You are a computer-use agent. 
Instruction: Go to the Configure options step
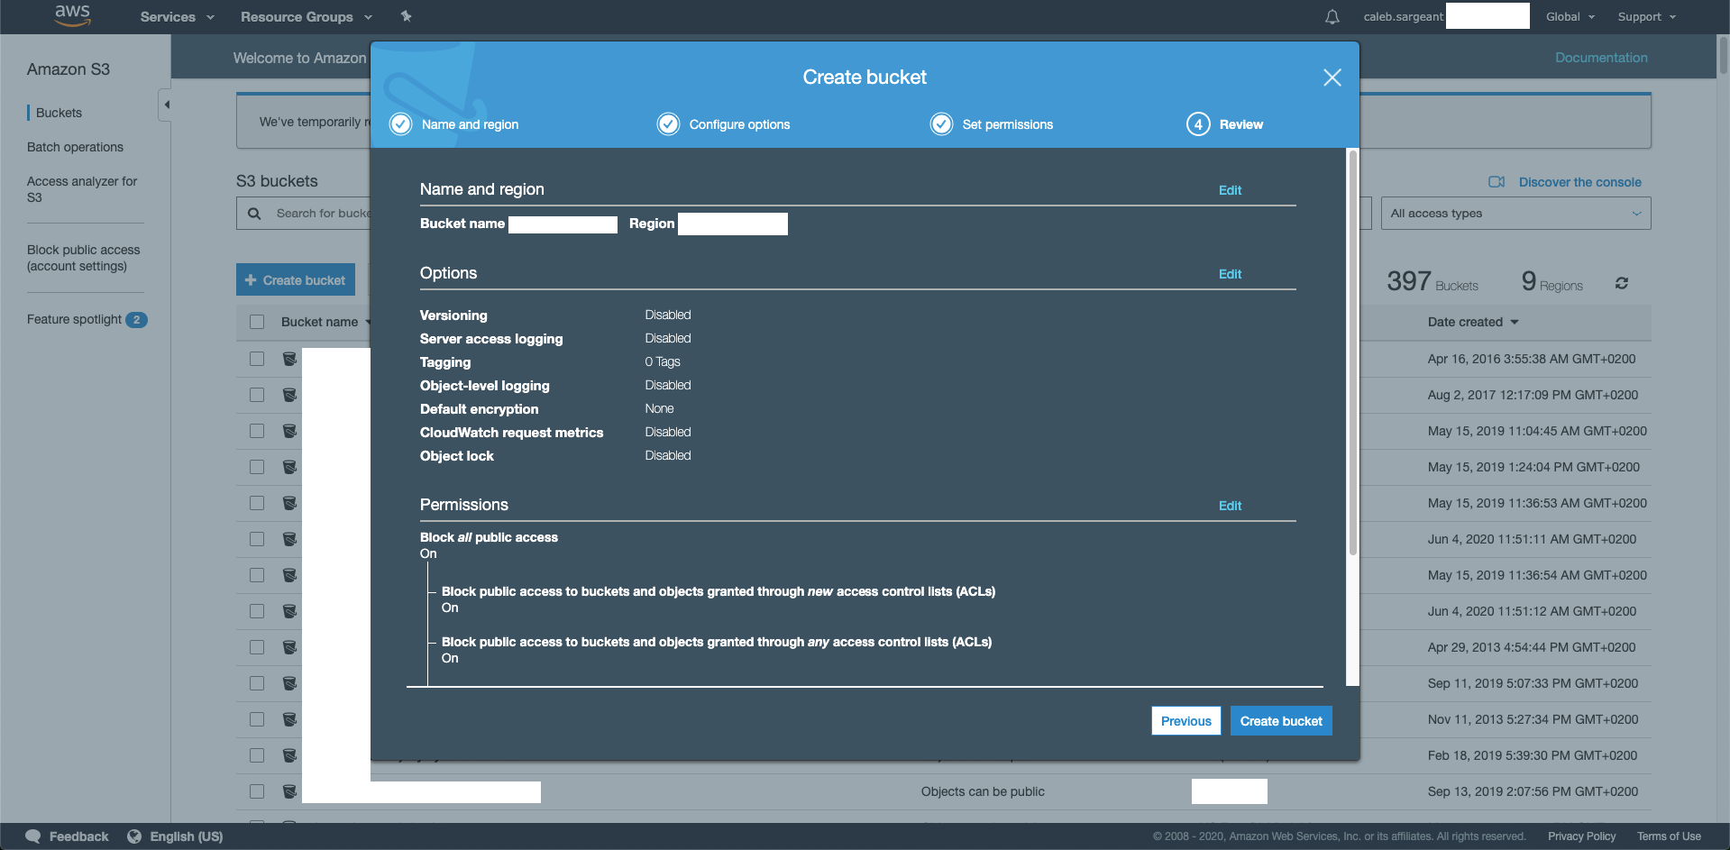pyautogui.click(x=723, y=124)
